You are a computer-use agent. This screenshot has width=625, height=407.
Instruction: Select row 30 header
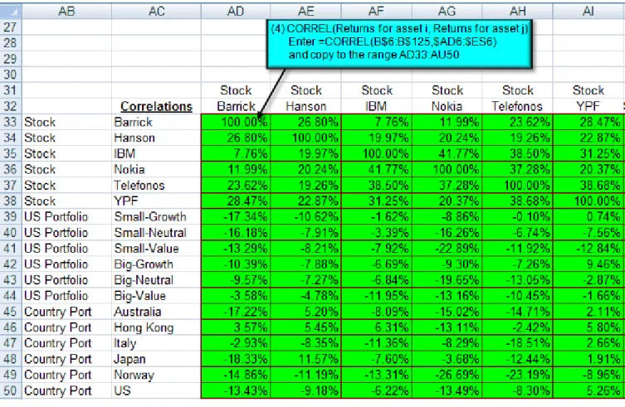point(11,75)
